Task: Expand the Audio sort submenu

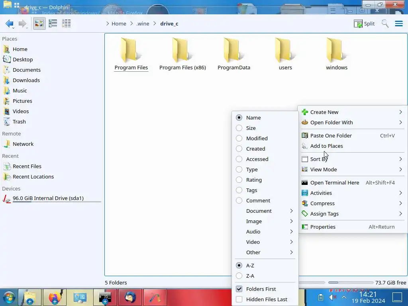Action: pyautogui.click(x=265, y=231)
